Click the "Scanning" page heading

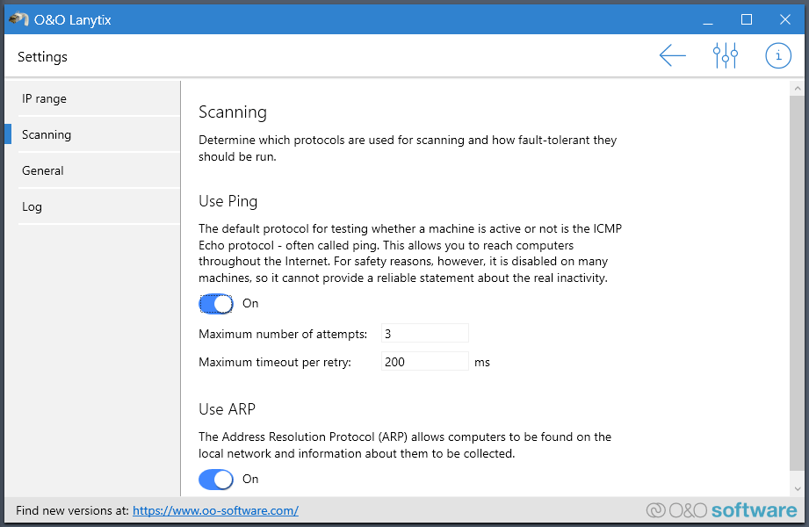click(x=233, y=112)
